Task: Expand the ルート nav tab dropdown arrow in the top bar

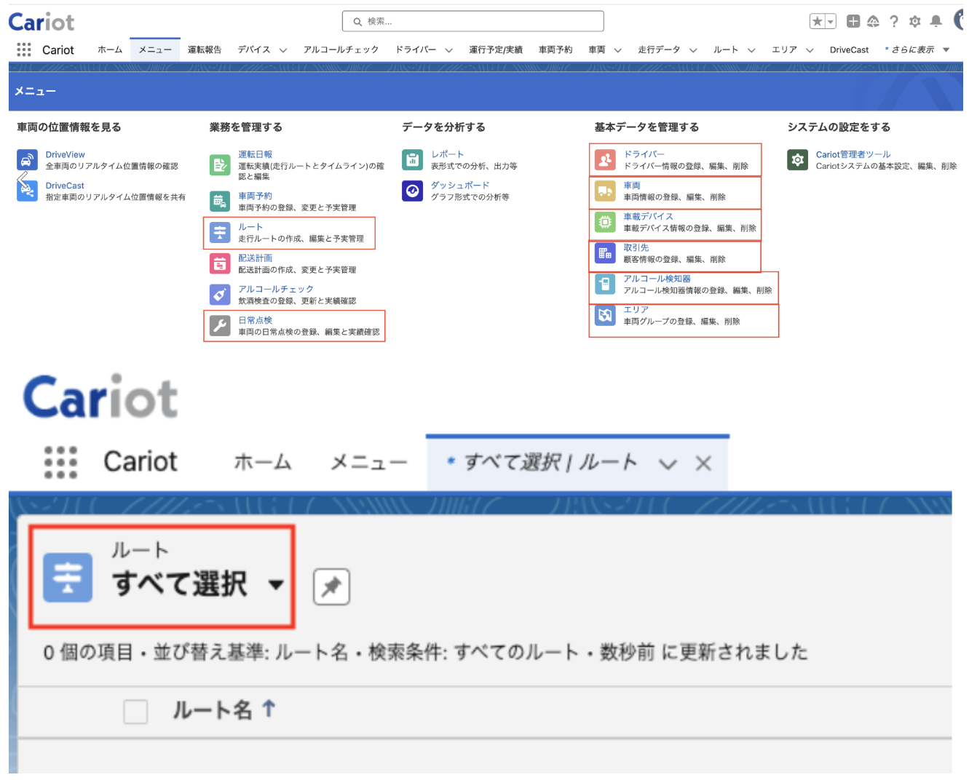Action: [x=751, y=50]
